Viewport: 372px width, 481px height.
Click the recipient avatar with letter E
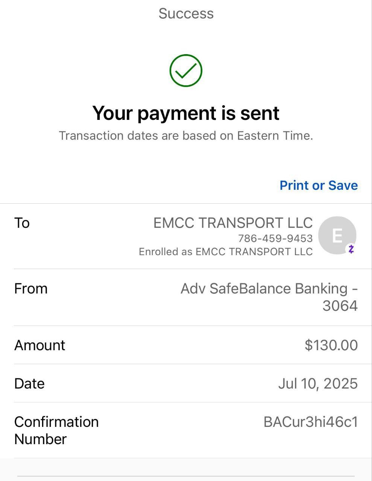(x=336, y=235)
